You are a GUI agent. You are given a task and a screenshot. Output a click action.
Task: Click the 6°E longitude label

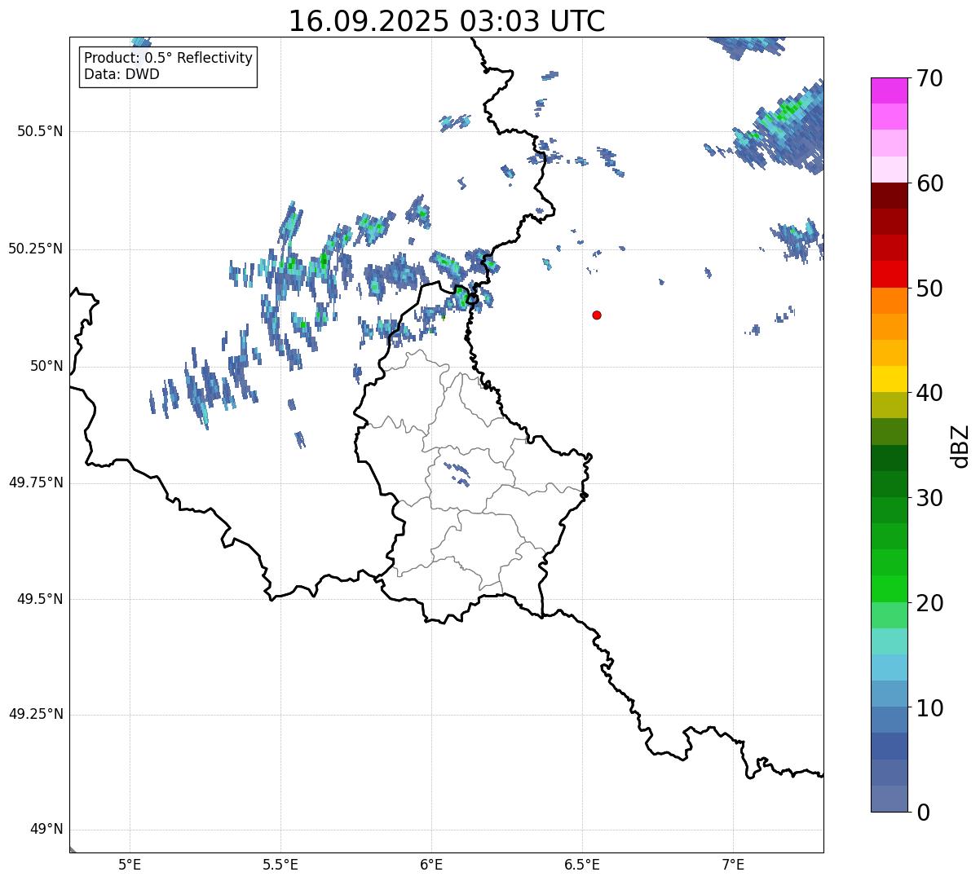point(431,864)
